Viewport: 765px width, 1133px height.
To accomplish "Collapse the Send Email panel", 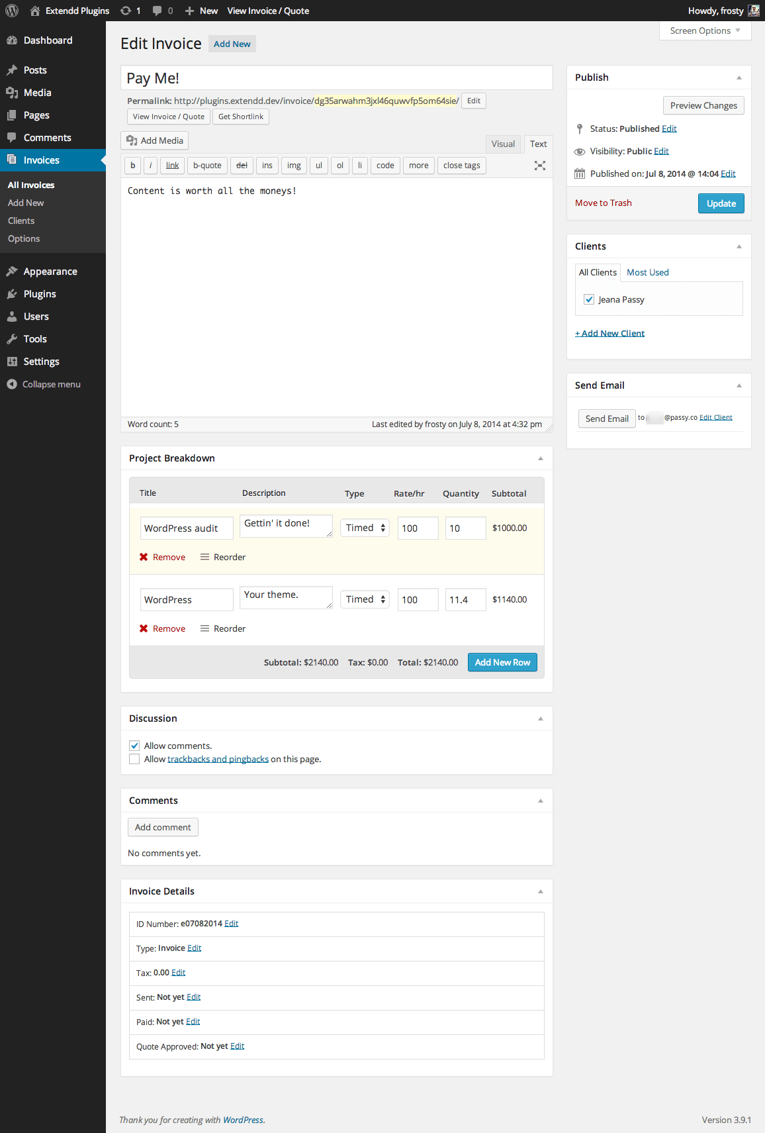I will (739, 385).
